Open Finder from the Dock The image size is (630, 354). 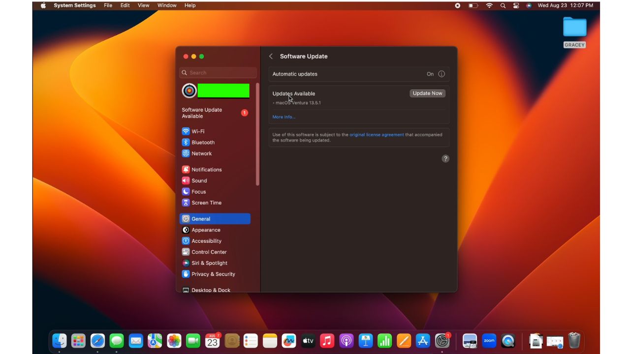pos(60,340)
